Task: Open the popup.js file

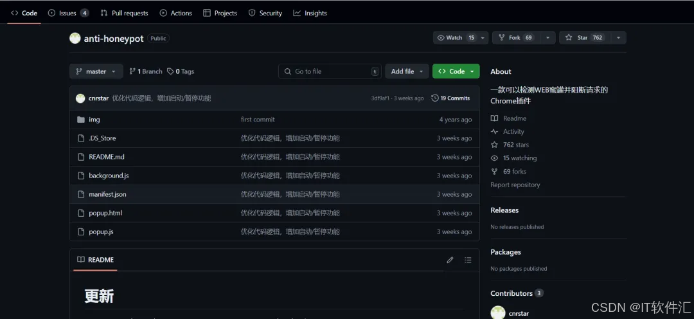Action: coord(101,232)
